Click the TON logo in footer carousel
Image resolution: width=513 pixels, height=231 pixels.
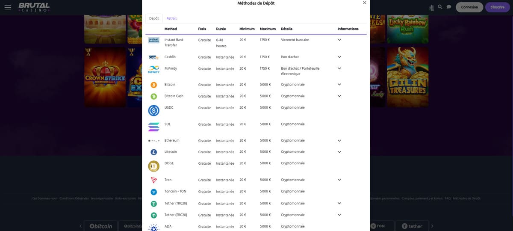pyautogui.click(x=377, y=226)
